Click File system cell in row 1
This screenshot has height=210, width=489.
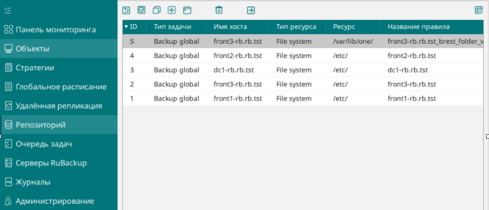click(294, 99)
